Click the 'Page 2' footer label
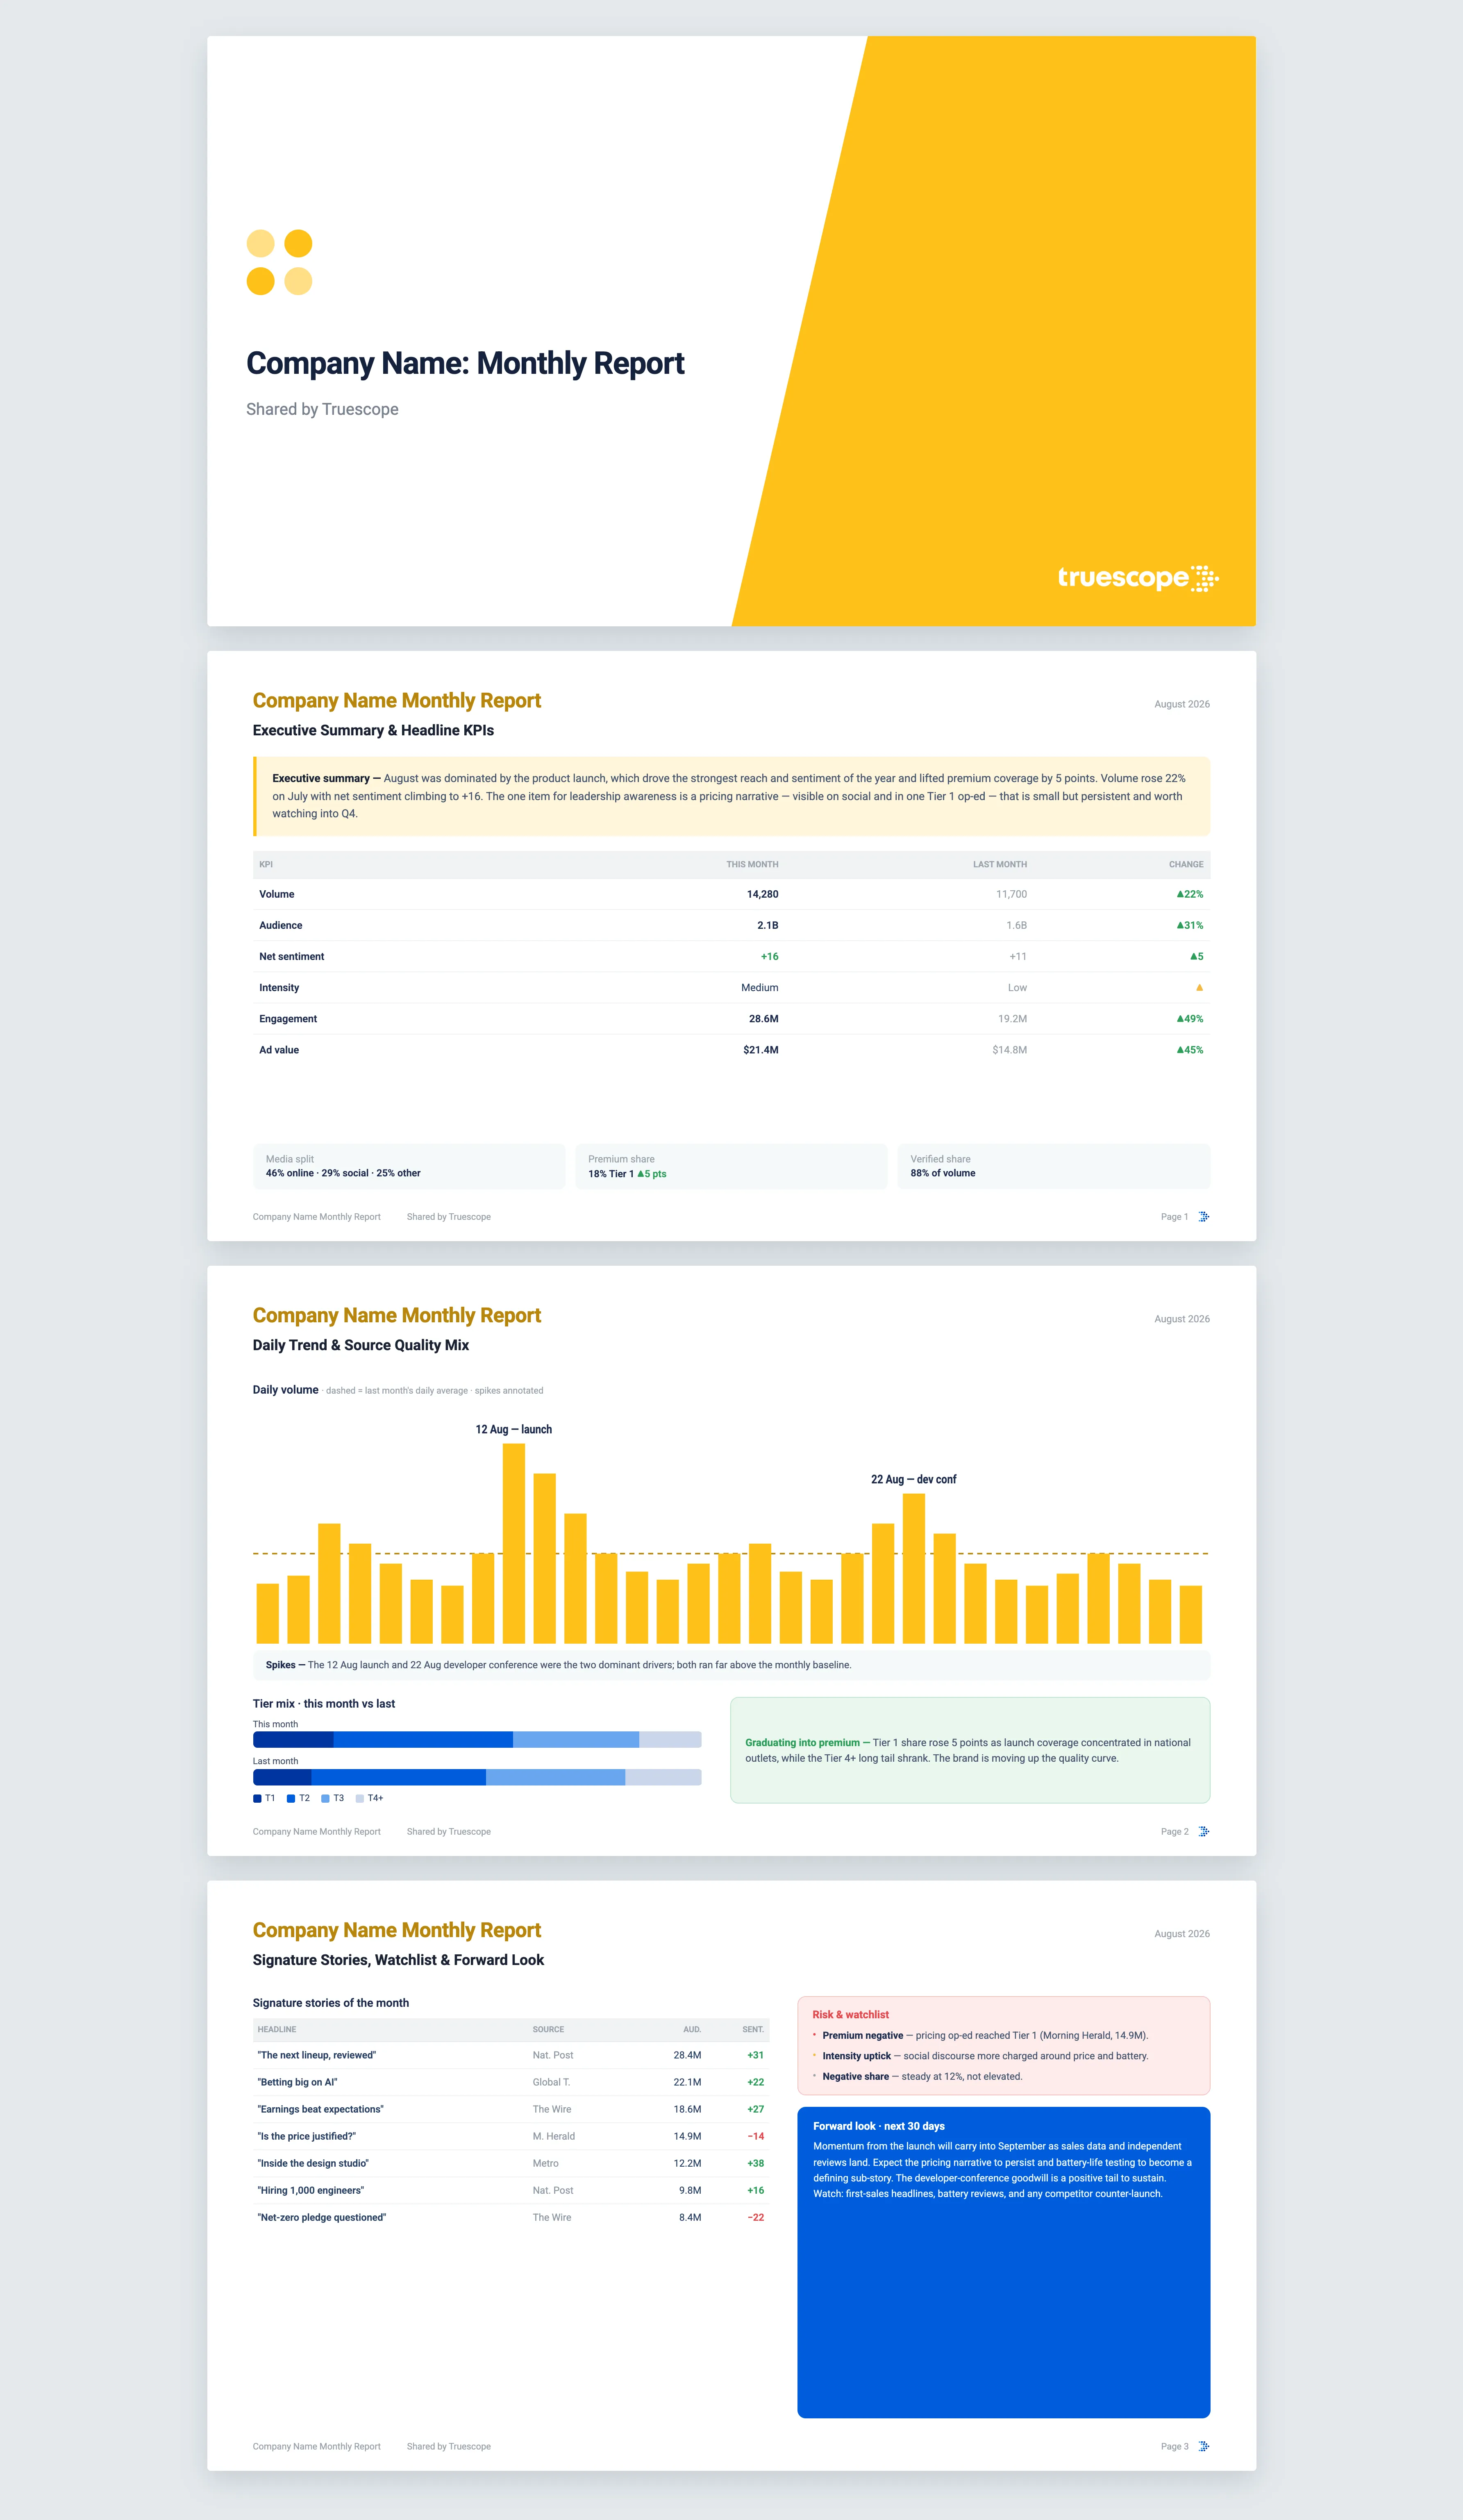1463x2520 pixels. click(x=1175, y=1832)
